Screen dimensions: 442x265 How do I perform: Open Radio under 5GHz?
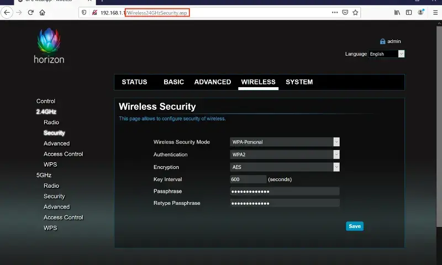coord(51,185)
